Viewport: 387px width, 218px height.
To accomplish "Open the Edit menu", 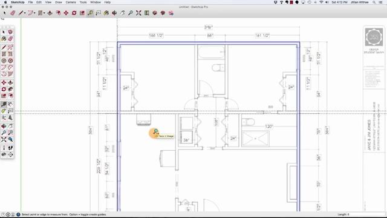I will (x=39, y=2).
